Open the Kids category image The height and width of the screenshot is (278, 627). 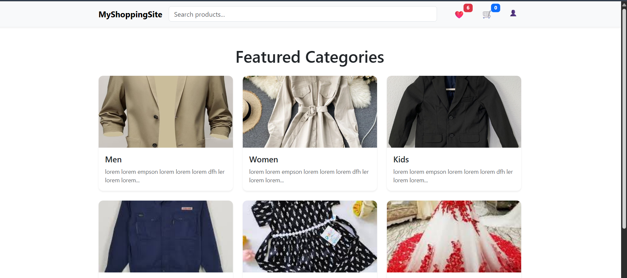[x=454, y=112]
